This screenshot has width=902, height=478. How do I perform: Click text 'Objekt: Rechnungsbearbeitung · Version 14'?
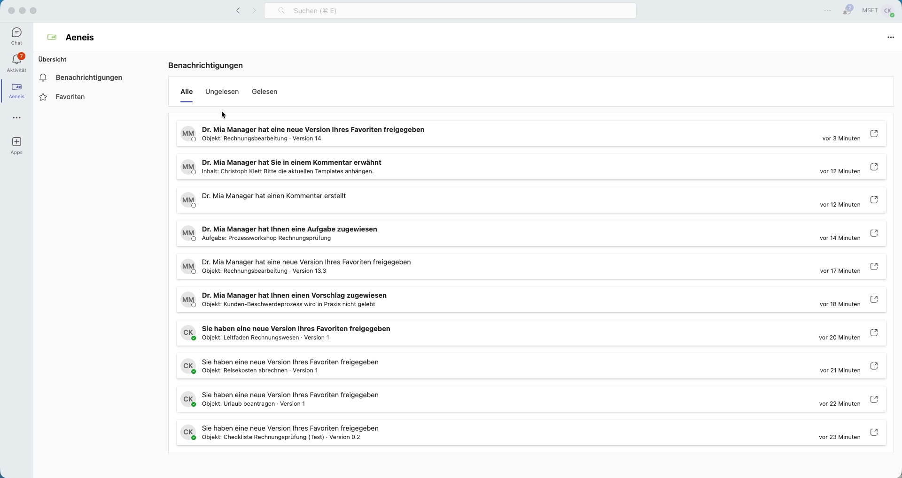click(x=261, y=139)
